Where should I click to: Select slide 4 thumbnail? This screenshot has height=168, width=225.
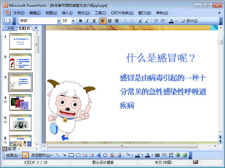[20, 103]
